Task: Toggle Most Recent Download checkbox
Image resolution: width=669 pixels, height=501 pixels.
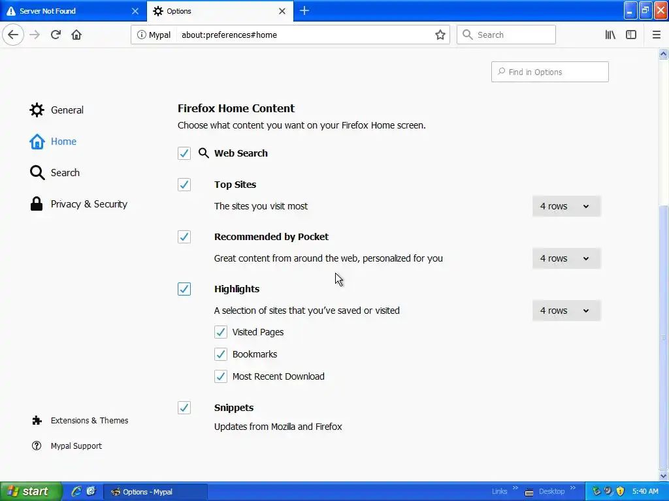Action: coord(221,376)
